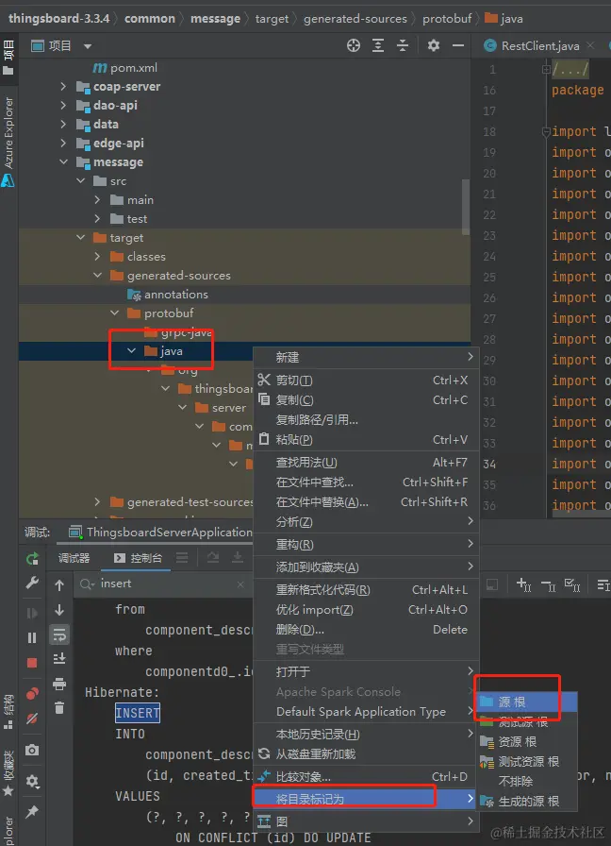Viewport: 611px width, 846px height.
Task: Open debug settings gear icon
Action: [32, 781]
